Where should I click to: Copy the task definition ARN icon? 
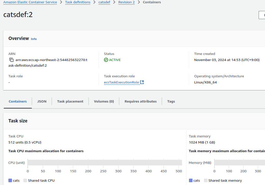[x=11, y=60]
